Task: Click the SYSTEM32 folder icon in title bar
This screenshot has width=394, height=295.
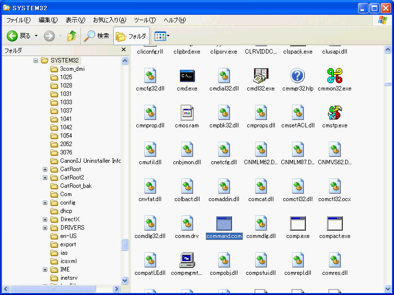Action: (x=6, y=8)
